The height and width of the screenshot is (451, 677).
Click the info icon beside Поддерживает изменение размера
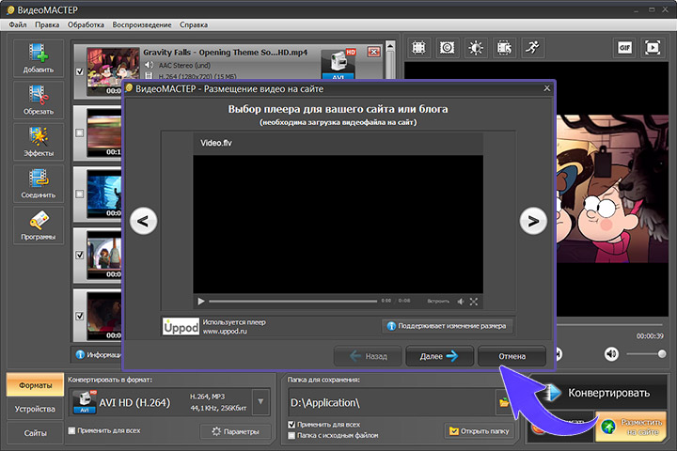[x=391, y=326]
